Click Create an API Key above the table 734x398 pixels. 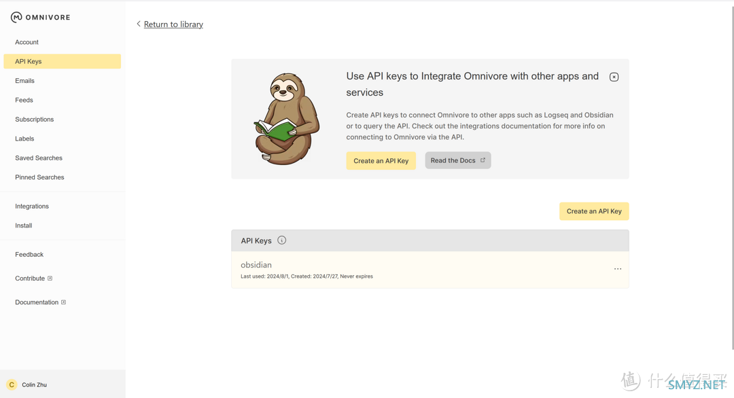[x=594, y=211]
